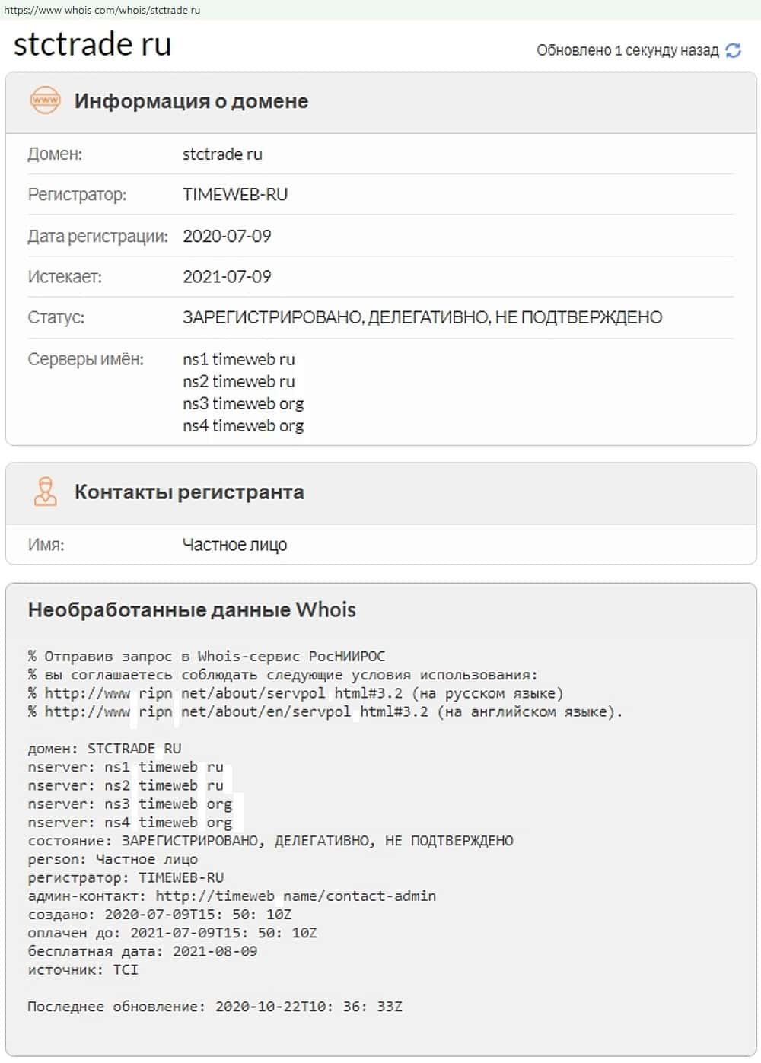Click the stctrade ru page title

92,44
